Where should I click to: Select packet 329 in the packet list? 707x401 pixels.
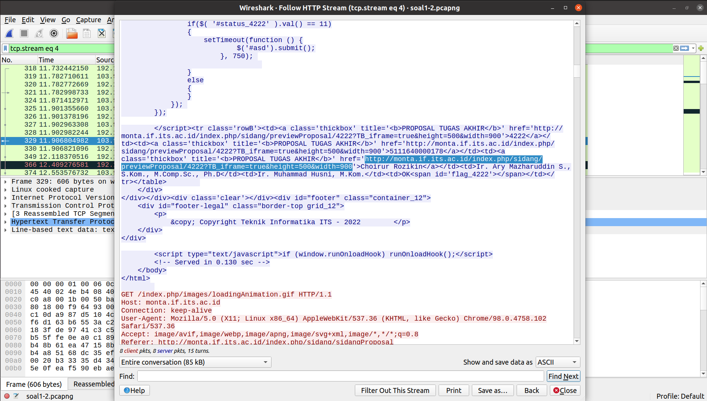[x=57, y=140]
